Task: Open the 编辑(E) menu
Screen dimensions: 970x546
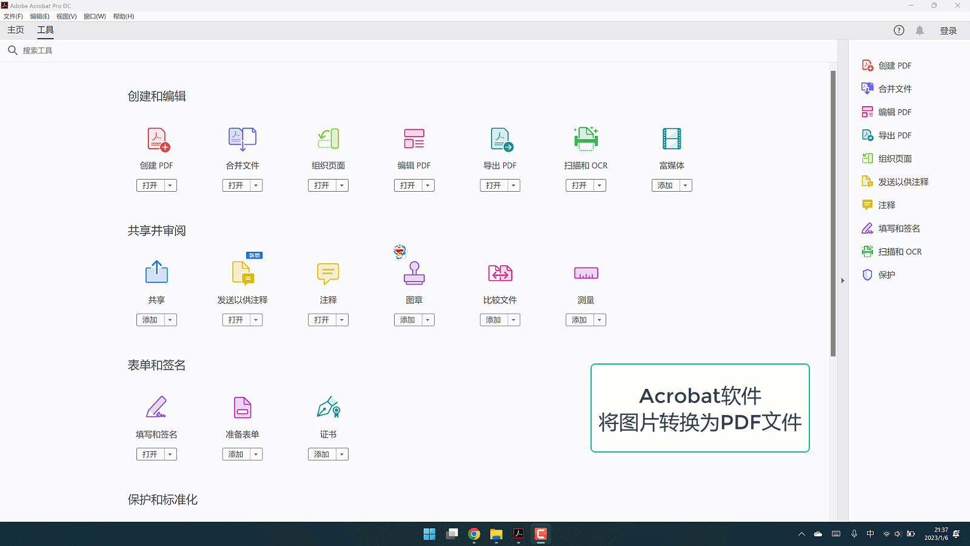Action: [39, 16]
